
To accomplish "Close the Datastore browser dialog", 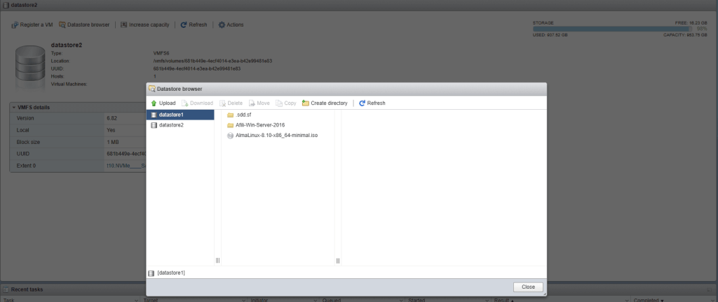I will 528,287.
